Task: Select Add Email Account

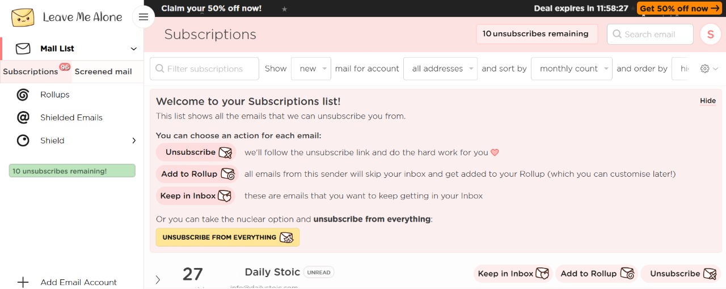Action: pos(78,282)
